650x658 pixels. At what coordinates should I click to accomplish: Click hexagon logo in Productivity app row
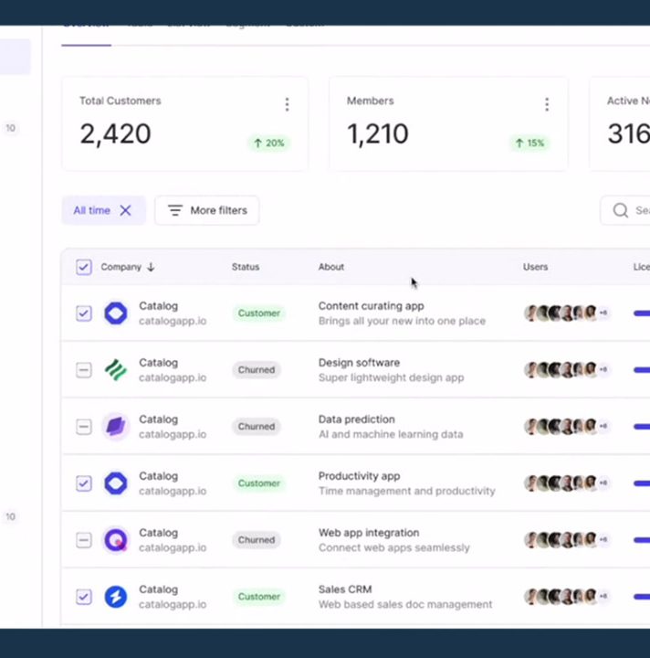(116, 483)
